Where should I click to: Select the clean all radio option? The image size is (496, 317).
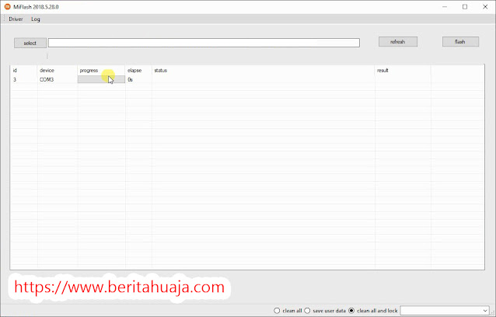click(278, 310)
